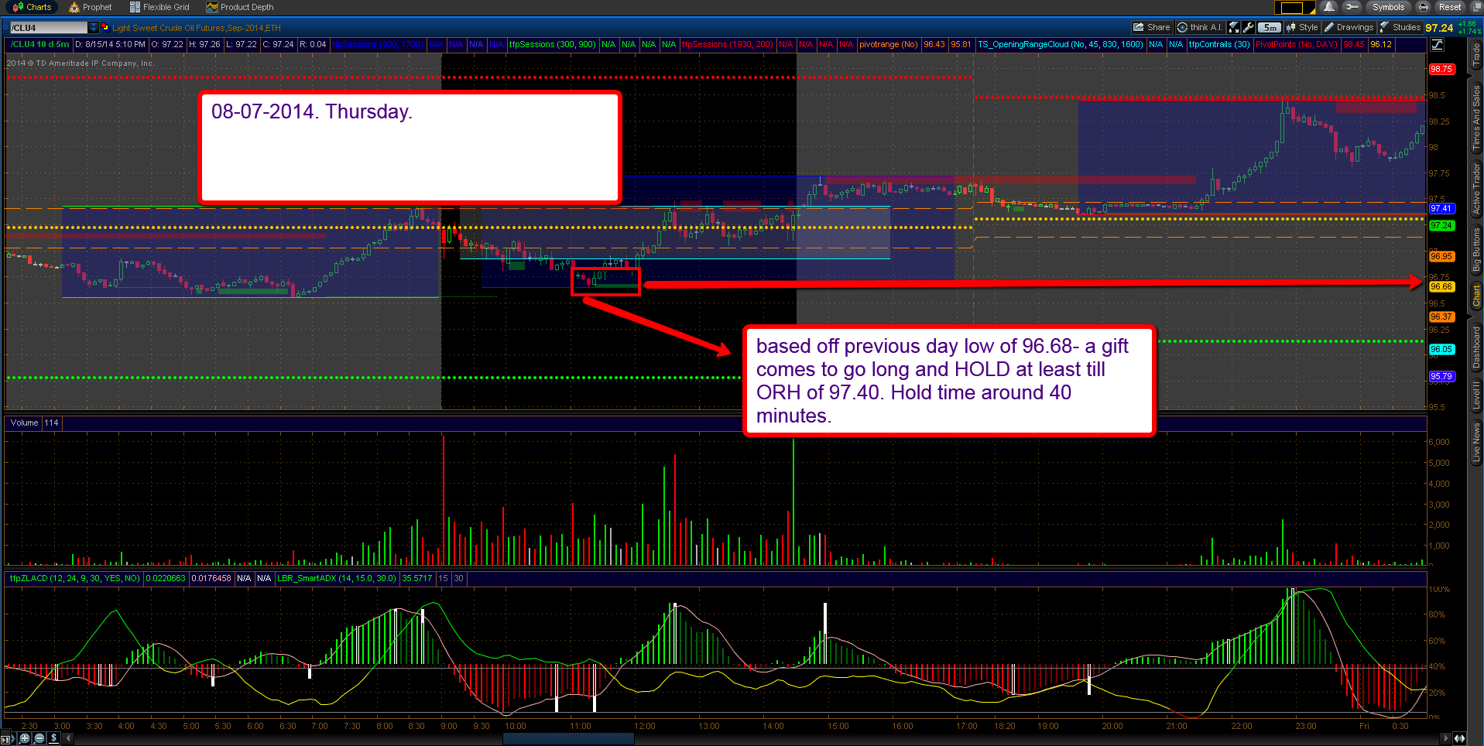Open the Active Trader sidebar tab

pos(1476,189)
